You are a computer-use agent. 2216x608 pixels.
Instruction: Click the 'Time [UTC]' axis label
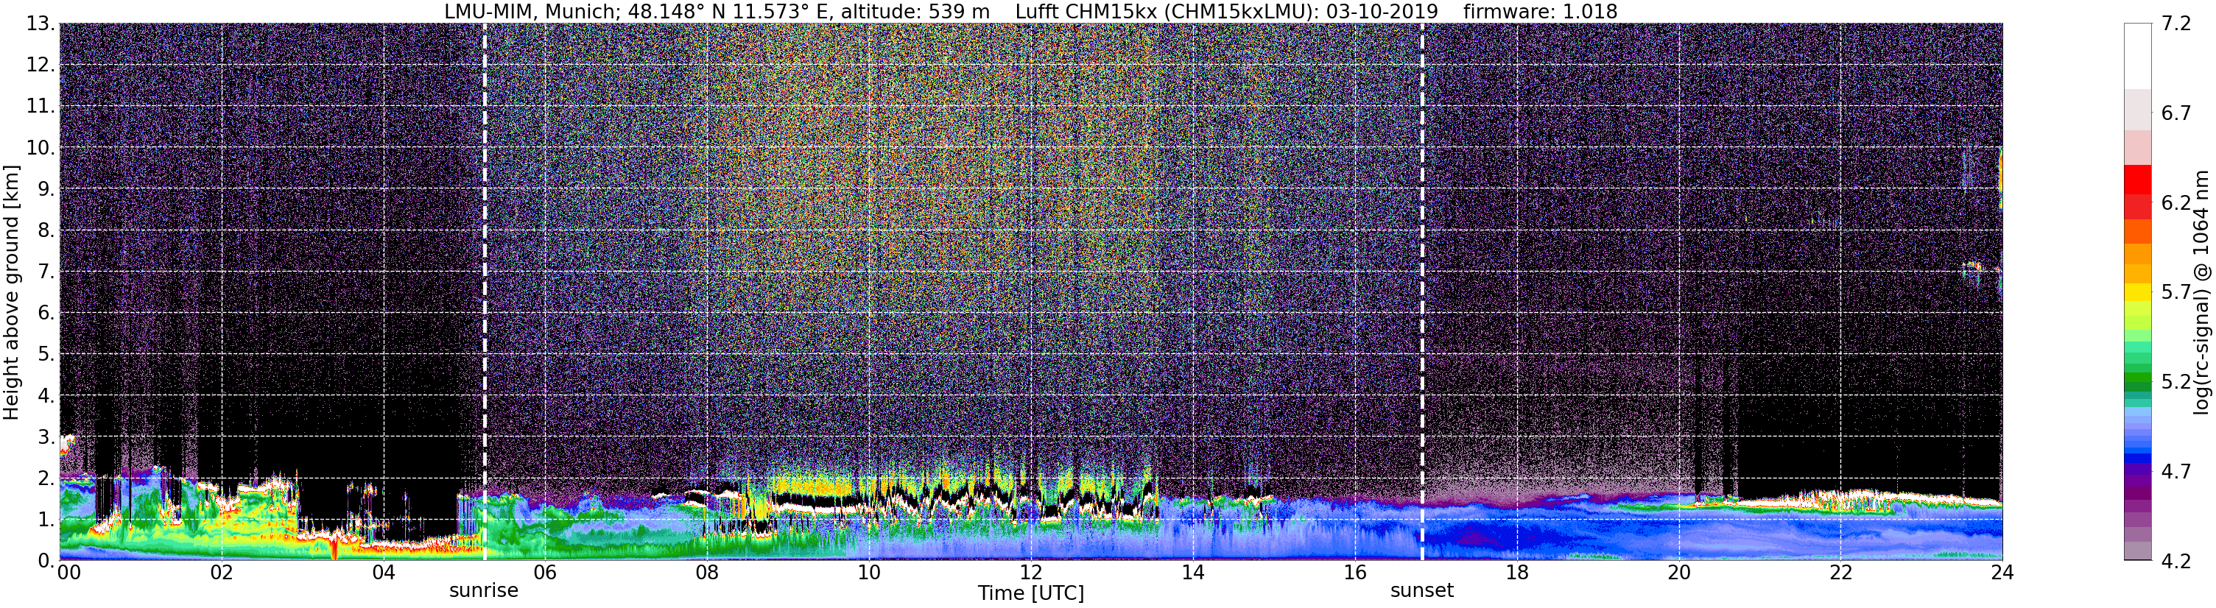tap(1030, 593)
